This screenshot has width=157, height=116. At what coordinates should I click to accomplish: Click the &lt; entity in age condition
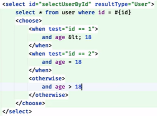pyautogui.click(x=74, y=37)
